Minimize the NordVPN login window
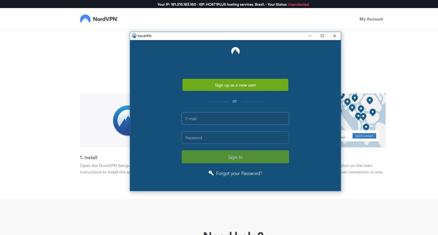The image size is (438, 235). (310, 36)
